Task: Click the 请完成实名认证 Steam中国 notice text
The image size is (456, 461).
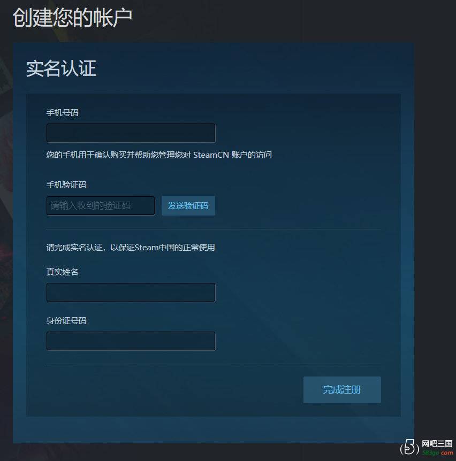Action: (131, 248)
